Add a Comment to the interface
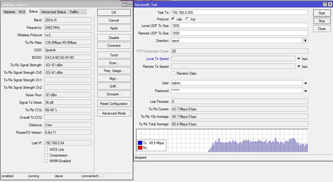Image resolution: width=333 pixels, height=182 pixels. [114, 46]
